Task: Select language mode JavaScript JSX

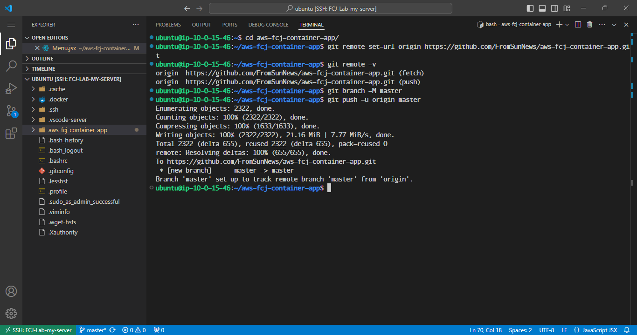Action: tap(595, 330)
